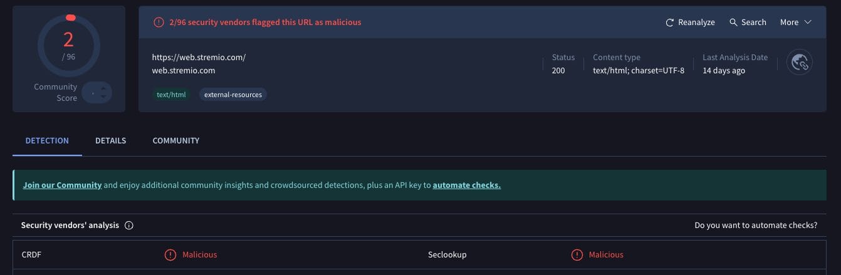Open the Community tab
841x275 pixels.
point(175,140)
